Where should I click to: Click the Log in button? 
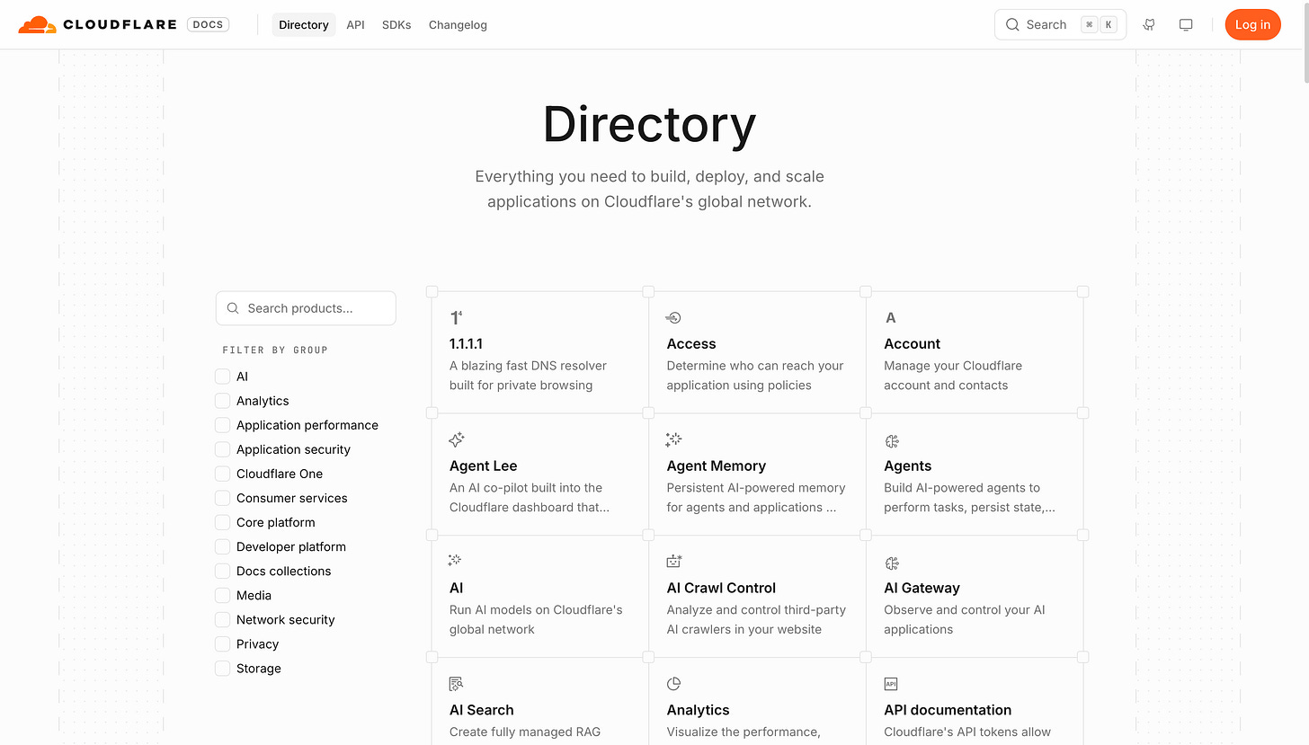point(1252,24)
